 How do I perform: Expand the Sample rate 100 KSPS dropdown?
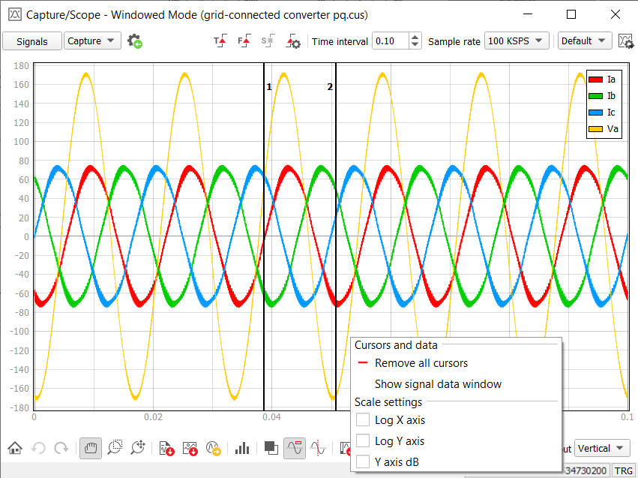tap(517, 41)
